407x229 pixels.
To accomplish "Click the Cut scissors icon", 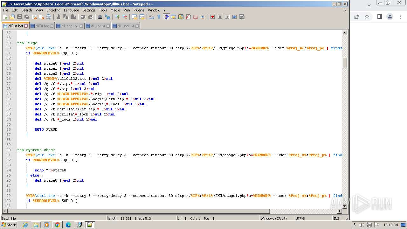I will pyautogui.click(x=59, y=17).
